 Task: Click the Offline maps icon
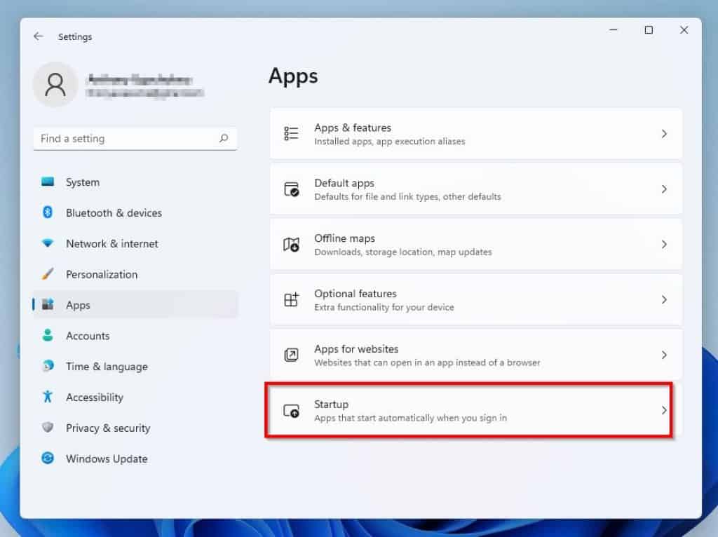tap(291, 245)
